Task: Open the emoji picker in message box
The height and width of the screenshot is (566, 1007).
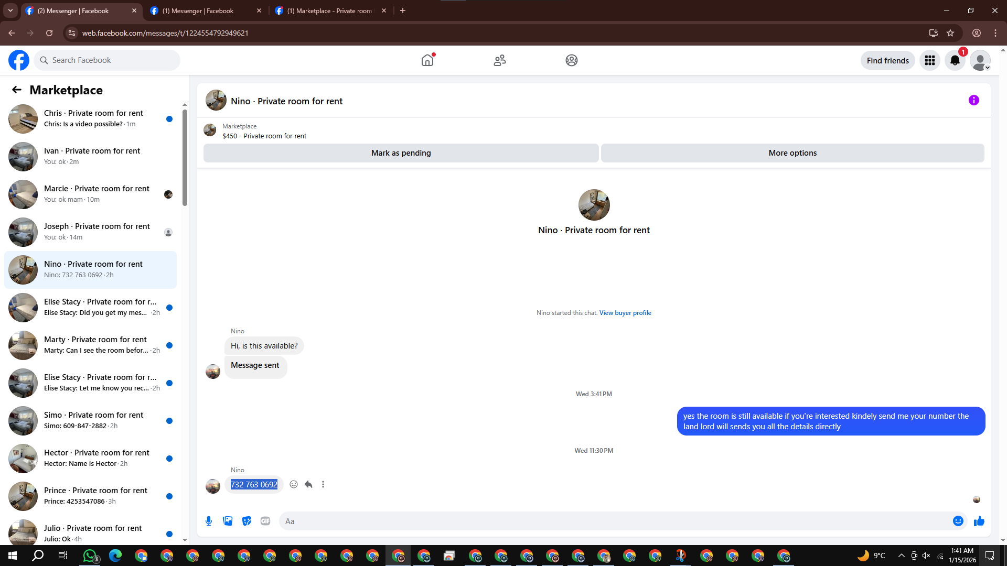Action: (x=958, y=521)
